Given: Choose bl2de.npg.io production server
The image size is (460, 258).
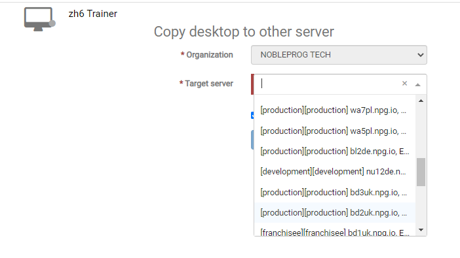Looking at the screenshot, I should coord(334,152).
